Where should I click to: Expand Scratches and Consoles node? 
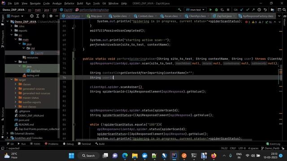[8, 138]
